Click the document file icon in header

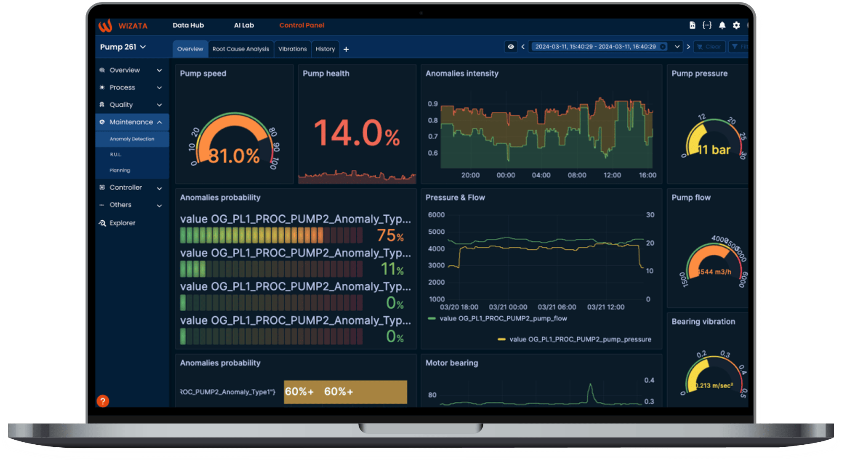coord(692,25)
